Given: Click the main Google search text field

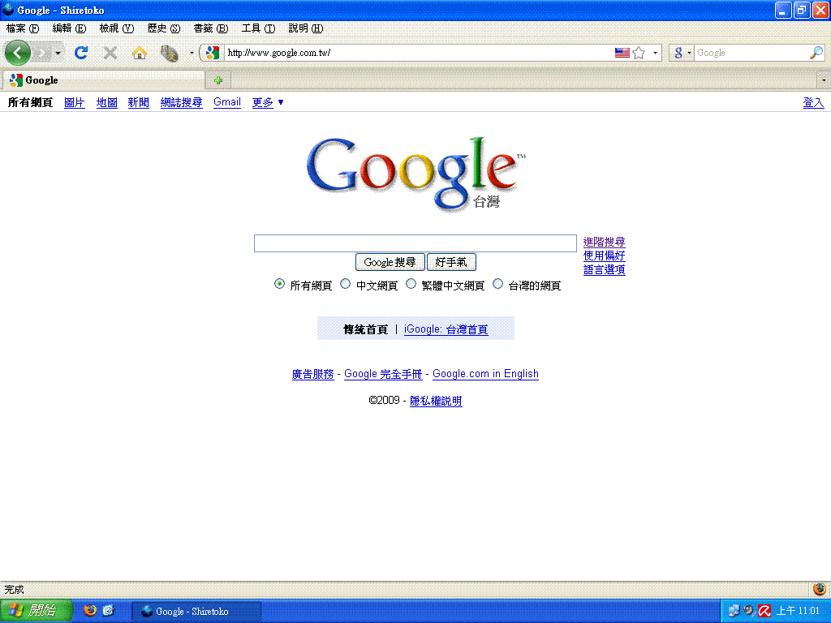Looking at the screenshot, I should tap(415, 243).
